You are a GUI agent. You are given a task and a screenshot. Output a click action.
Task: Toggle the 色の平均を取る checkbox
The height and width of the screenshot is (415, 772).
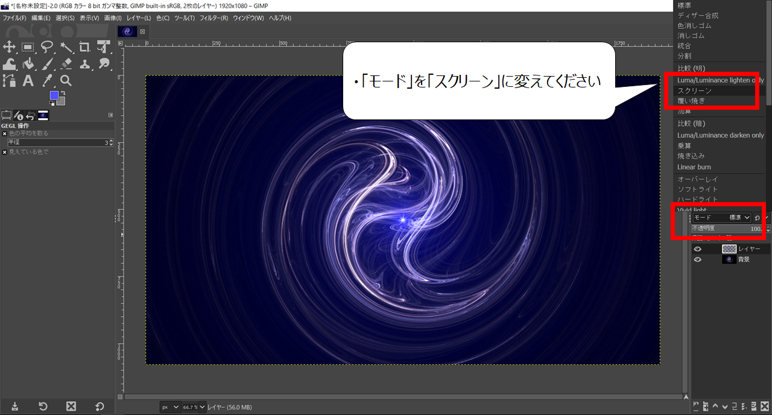4,133
